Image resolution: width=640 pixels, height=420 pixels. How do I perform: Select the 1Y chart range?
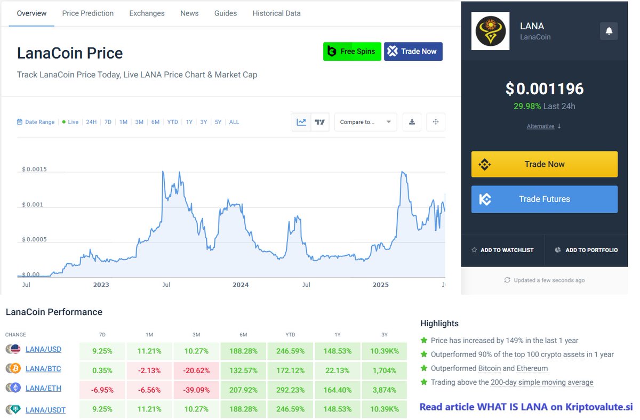[189, 122]
